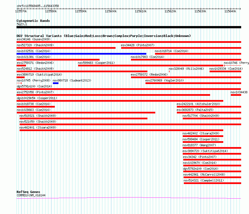The width and height of the screenshot is (249, 214).
Task: Open the nsv1021381 (Coe2014) variant
Action: [34, 57]
